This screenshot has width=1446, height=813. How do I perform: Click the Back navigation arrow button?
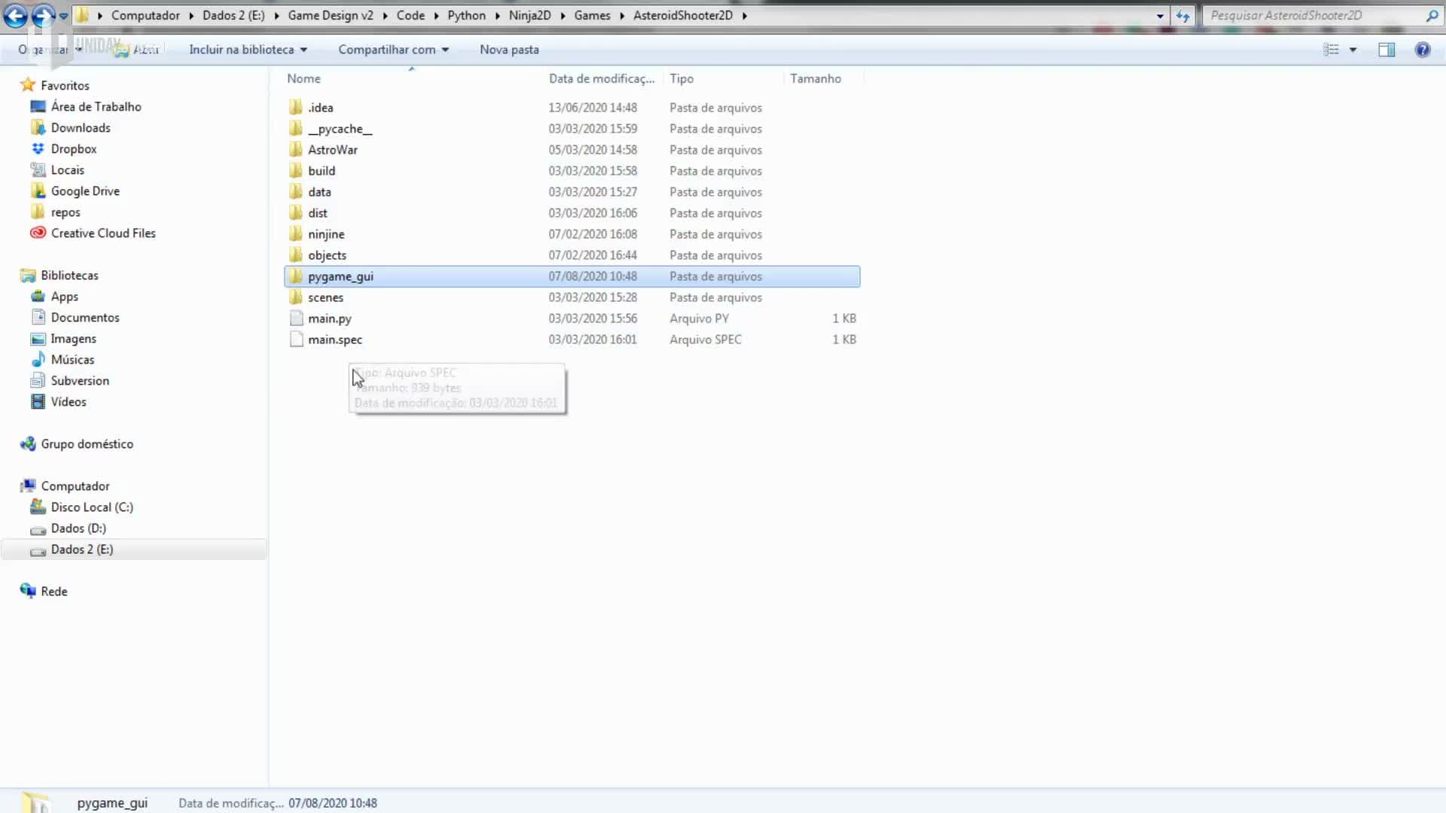[x=15, y=15]
